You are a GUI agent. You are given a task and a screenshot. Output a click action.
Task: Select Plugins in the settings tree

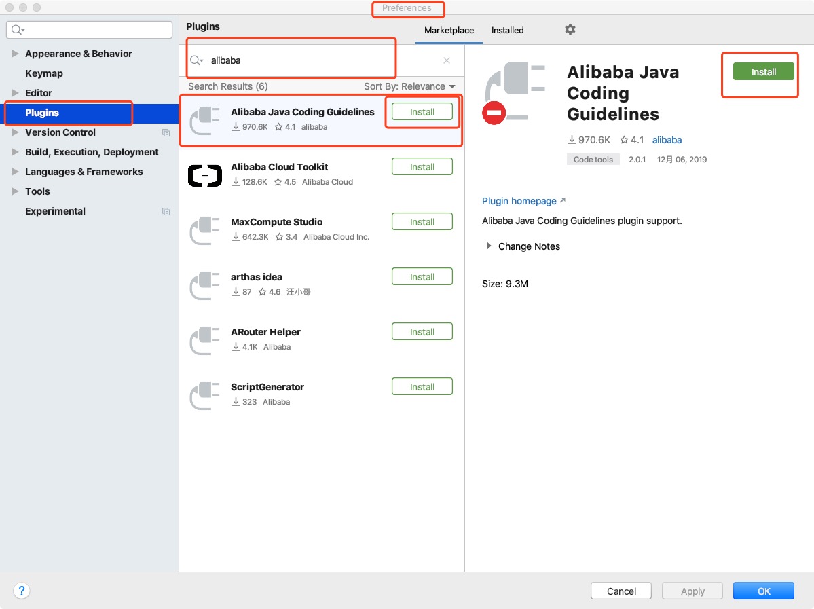42,113
